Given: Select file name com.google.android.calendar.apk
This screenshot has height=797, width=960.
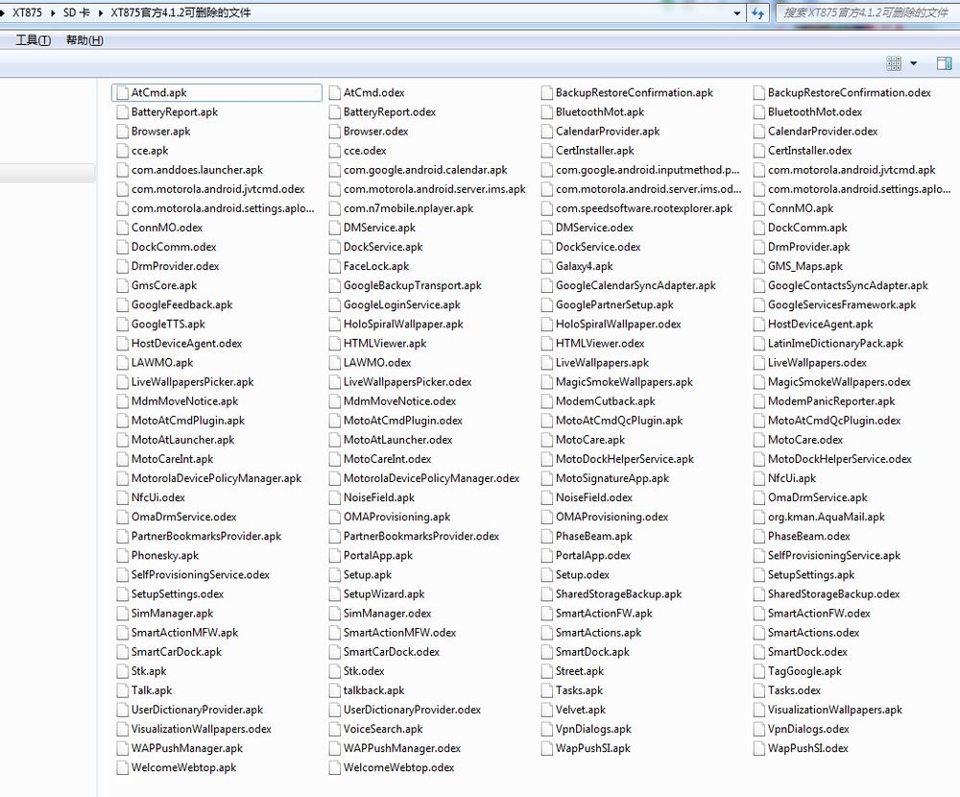Looking at the screenshot, I should pyautogui.click(x=425, y=170).
